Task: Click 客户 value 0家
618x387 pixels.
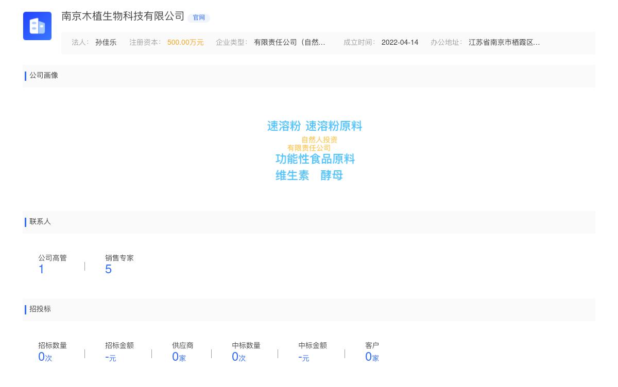Action: click(x=372, y=357)
